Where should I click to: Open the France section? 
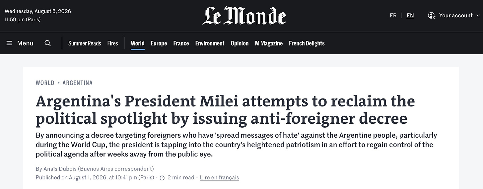point(181,43)
